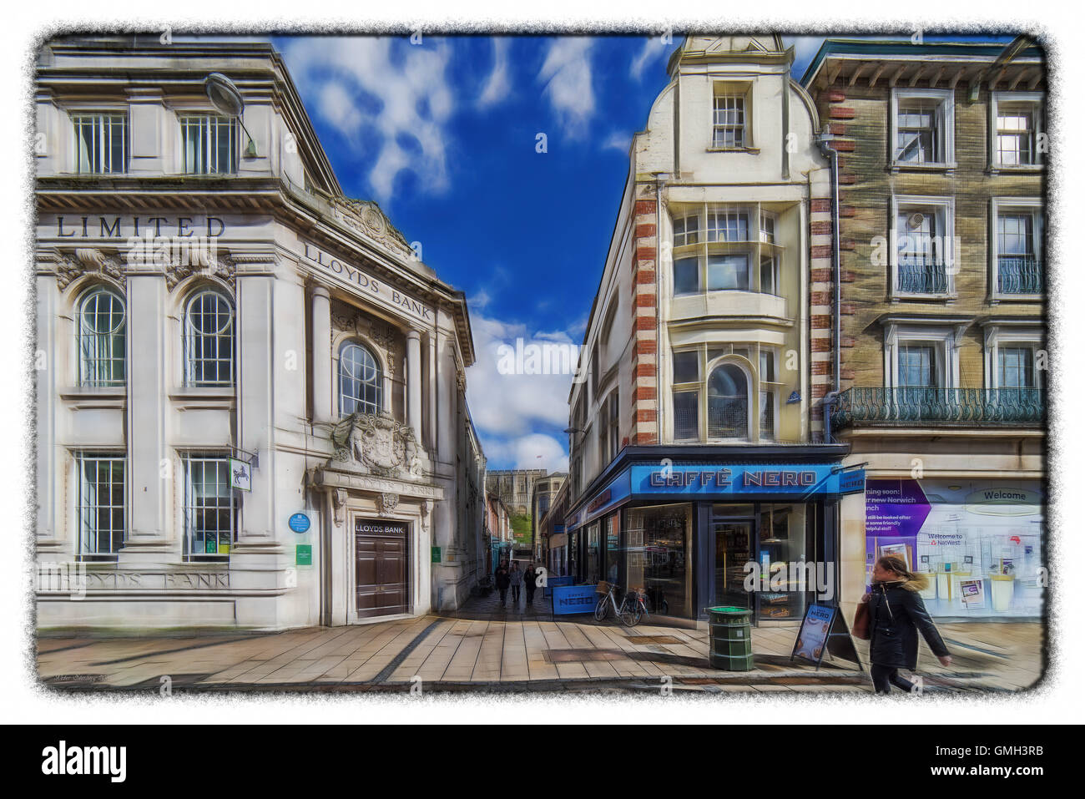Click the bicycle parked by the café

621,604
